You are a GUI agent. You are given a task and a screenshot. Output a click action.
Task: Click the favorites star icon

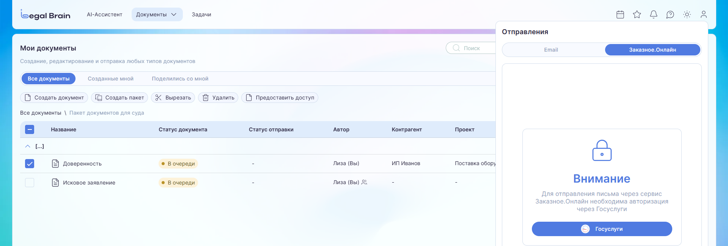click(x=637, y=14)
